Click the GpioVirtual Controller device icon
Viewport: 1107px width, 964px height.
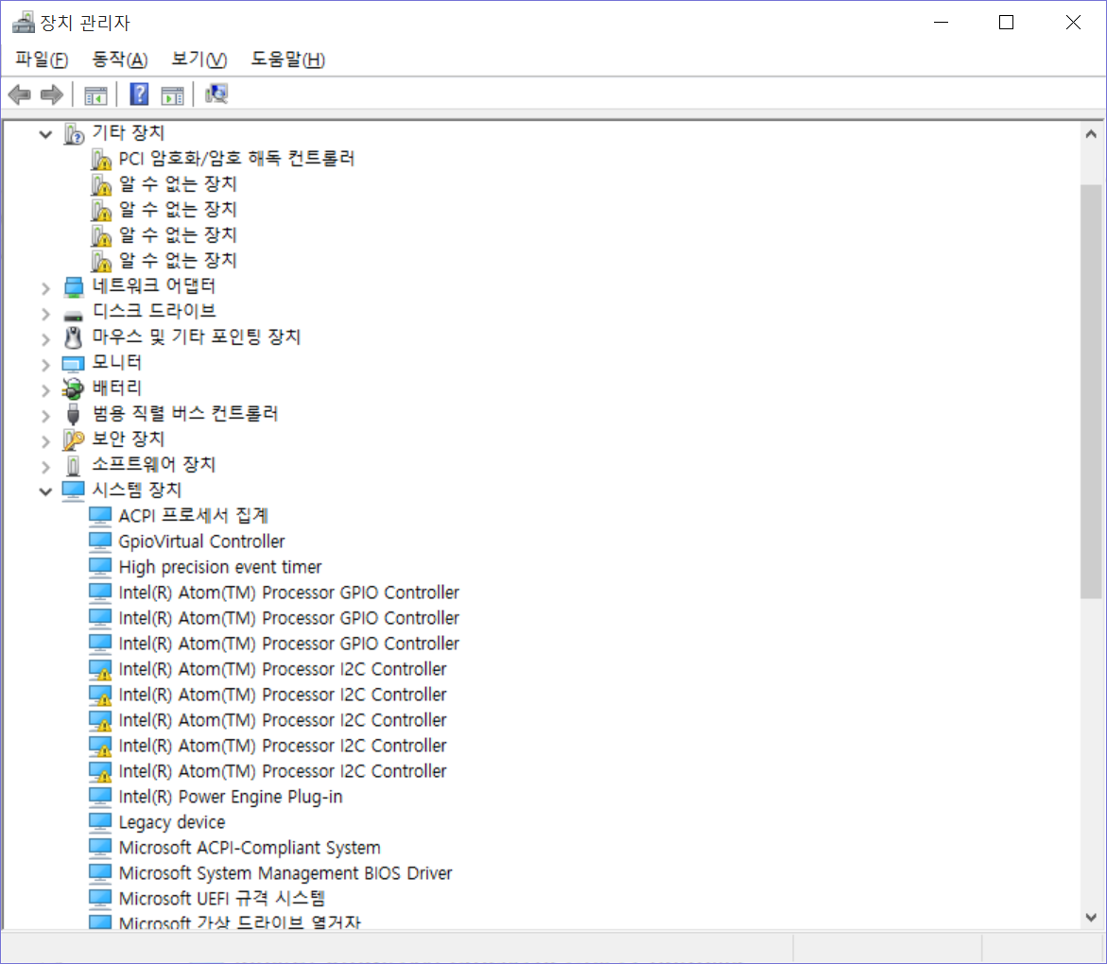[x=100, y=542]
